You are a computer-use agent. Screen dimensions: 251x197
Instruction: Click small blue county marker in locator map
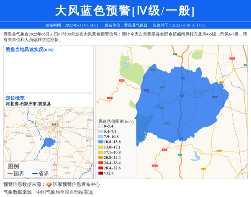click(x=49, y=142)
